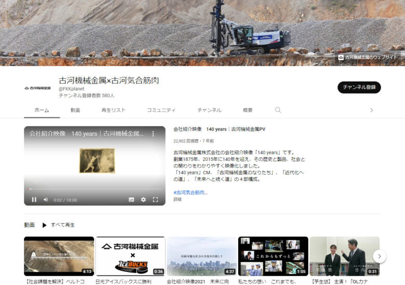Click the play triangle icon beside すべて再生
This screenshot has width=405, height=285.
pos(45,225)
